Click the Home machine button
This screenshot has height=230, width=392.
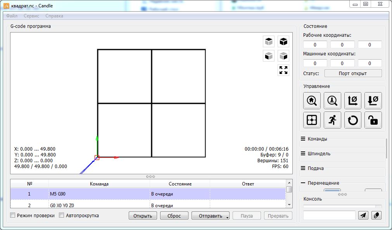(x=312, y=101)
